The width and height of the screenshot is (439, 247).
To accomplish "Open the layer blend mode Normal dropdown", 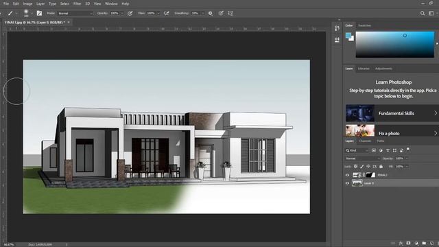I will point(363,158).
